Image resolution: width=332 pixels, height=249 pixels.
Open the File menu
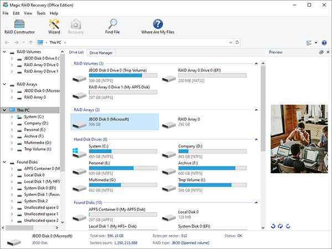[6, 13]
